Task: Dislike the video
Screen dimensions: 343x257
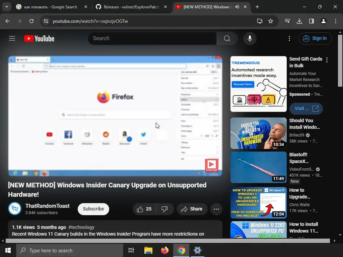Action: coord(165,209)
